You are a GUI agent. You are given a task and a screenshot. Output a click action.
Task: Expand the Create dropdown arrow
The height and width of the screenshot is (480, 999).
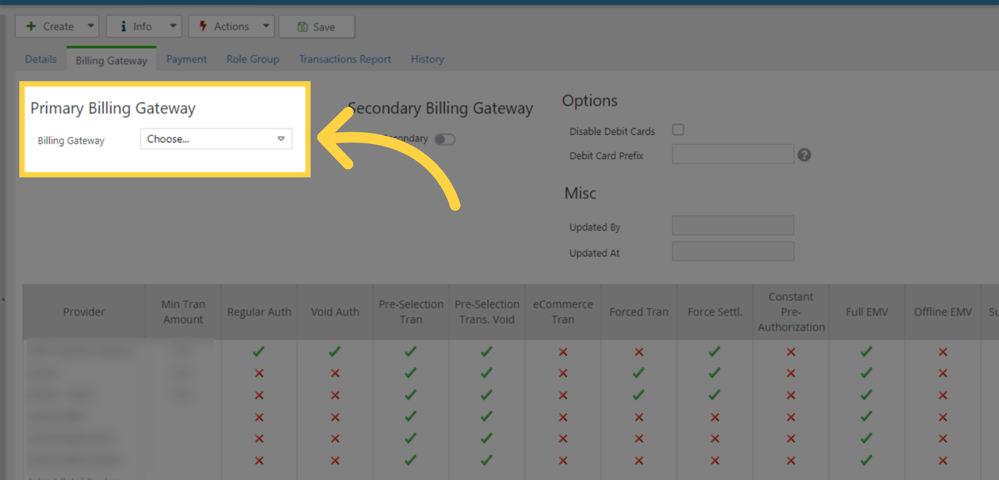[91, 26]
